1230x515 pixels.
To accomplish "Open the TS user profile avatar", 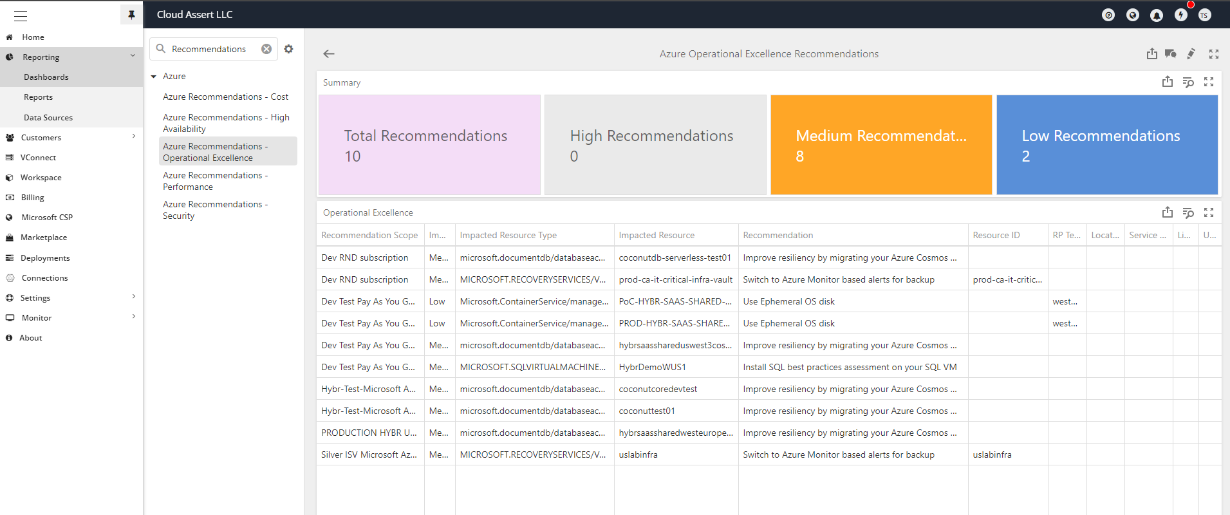I will pos(1204,15).
